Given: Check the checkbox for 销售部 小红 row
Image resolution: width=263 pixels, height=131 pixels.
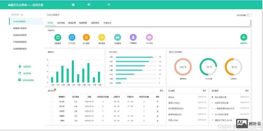Looking at the screenshot, I should 52,116.
